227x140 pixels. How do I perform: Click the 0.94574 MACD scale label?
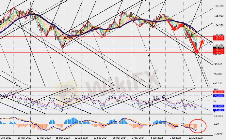[219, 116]
